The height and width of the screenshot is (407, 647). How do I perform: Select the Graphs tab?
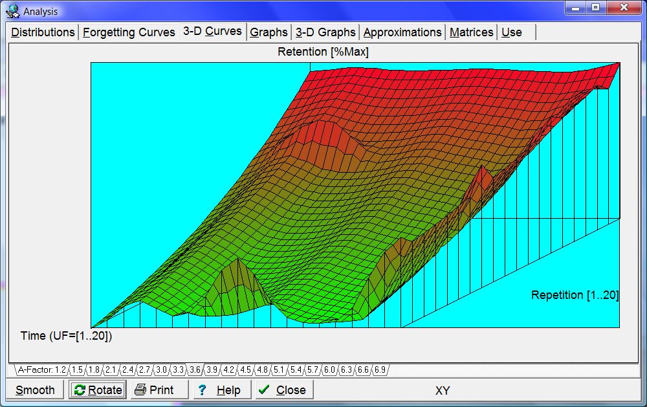coord(269,32)
